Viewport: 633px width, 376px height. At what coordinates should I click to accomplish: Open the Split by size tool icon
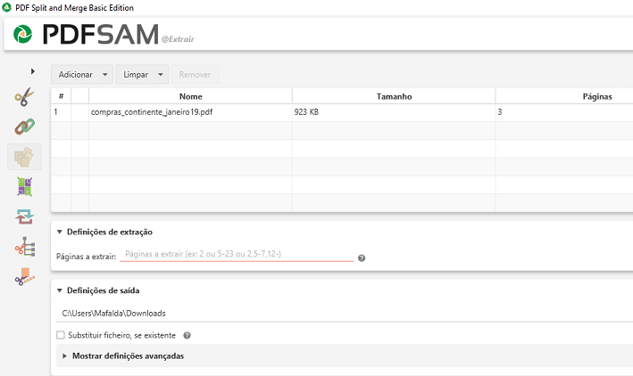point(25,276)
